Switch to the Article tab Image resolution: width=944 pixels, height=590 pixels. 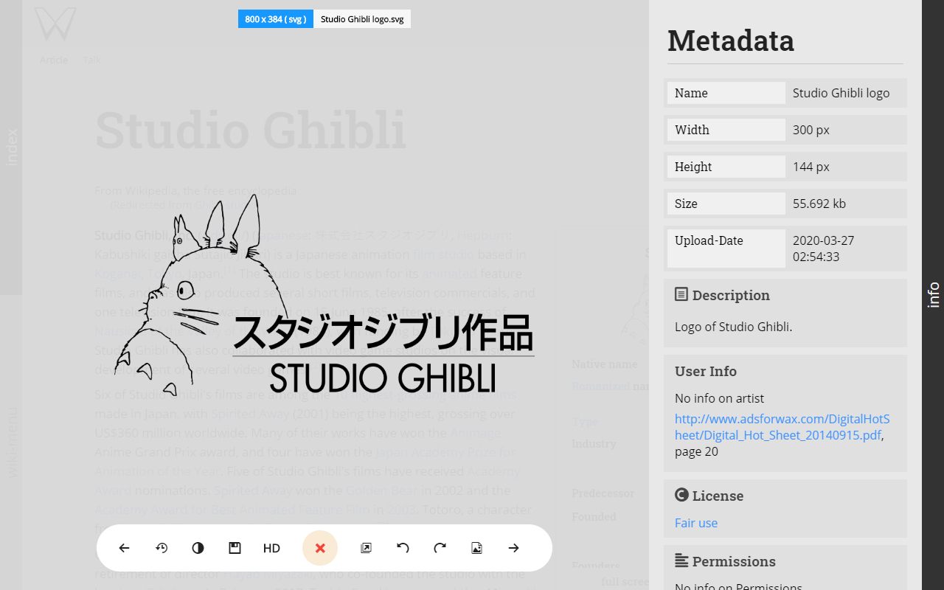click(54, 60)
